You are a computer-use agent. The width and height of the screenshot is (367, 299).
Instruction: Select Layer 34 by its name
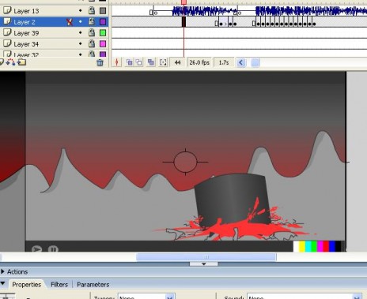pyautogui.click(x=26, y=44)
